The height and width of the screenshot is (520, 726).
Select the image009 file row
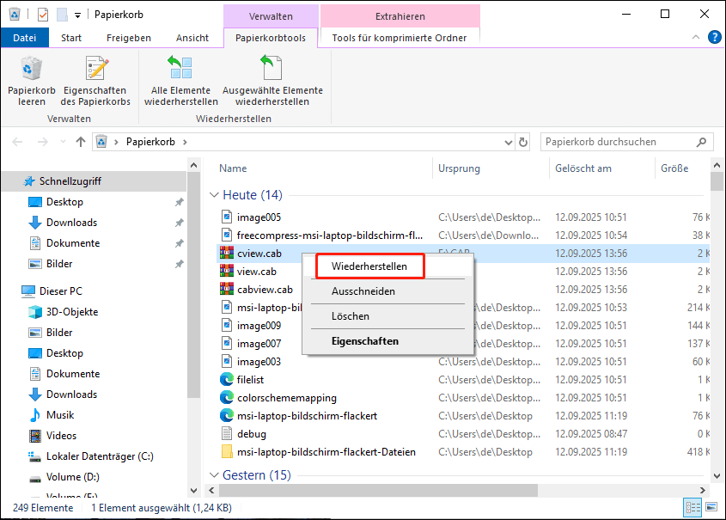[463, 326]
